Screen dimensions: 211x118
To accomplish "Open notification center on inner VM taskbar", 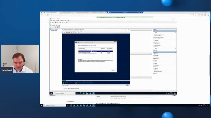I will [x=175, y=93].
